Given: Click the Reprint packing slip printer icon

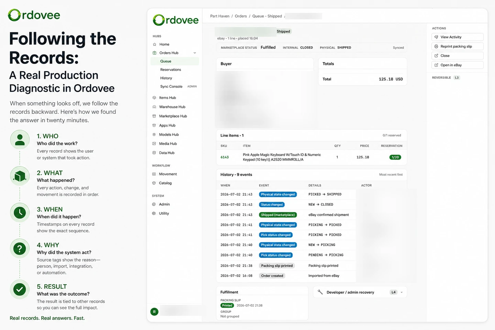Looking at the screenshot, I should pyautogui.click(x=436, y=46).
